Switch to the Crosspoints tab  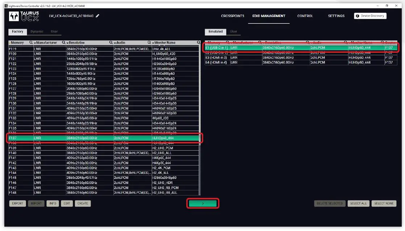pyautogui.click(x=233, y=16)
